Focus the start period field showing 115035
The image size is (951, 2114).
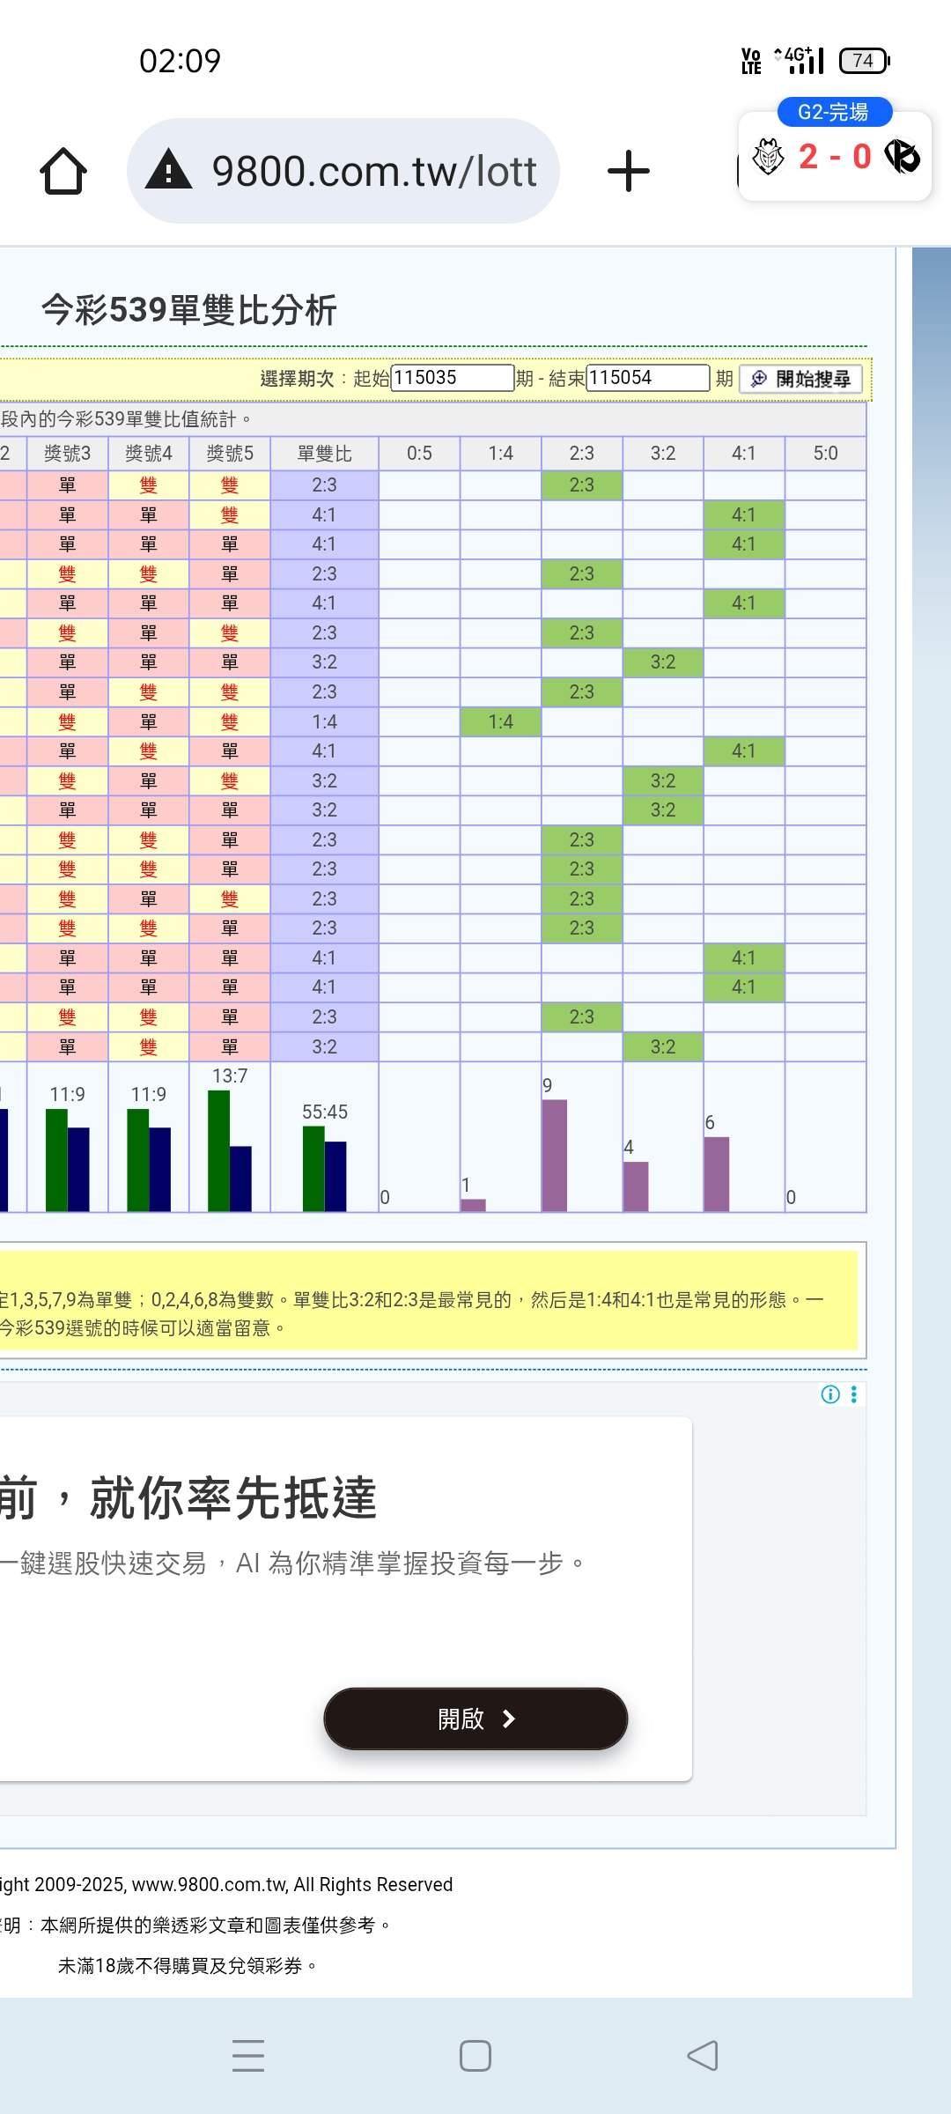coord(452,378)
